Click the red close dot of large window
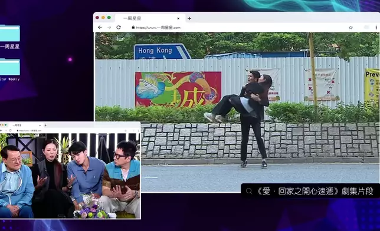This screenshot has width=380, height=231. (x=97, y=18)
